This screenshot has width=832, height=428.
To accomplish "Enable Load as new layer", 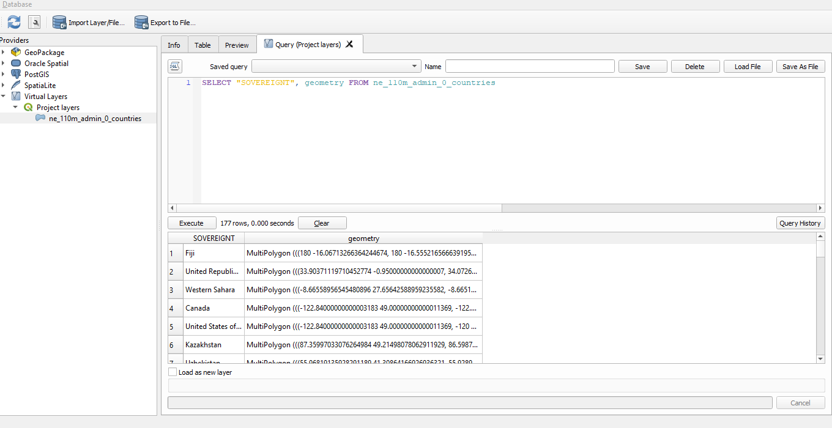I will [x=172, y=372].
